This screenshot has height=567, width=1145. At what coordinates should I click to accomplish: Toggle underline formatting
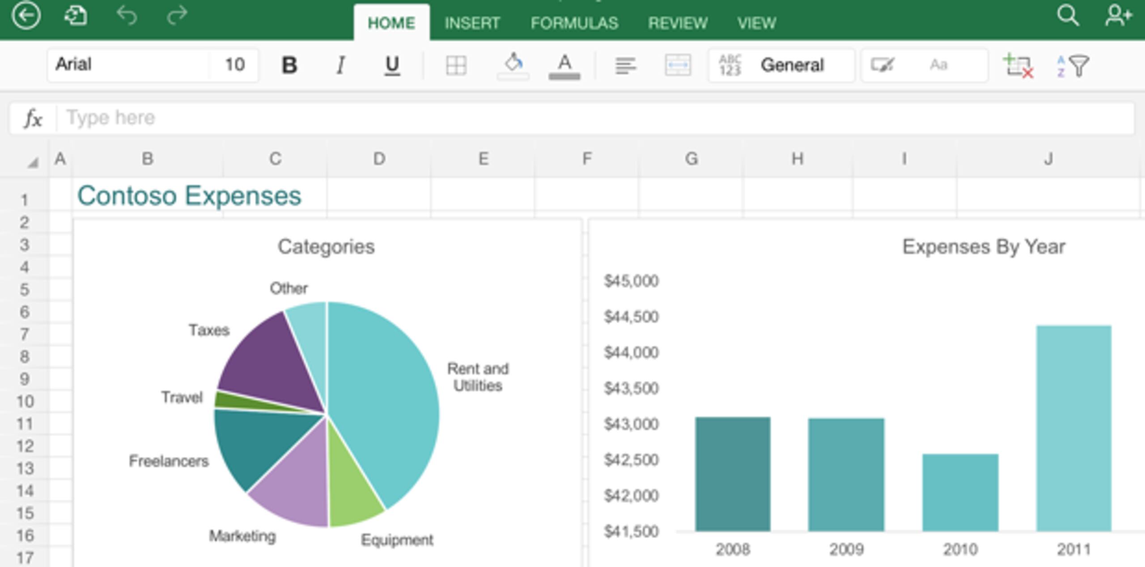[x=392, y=66]
